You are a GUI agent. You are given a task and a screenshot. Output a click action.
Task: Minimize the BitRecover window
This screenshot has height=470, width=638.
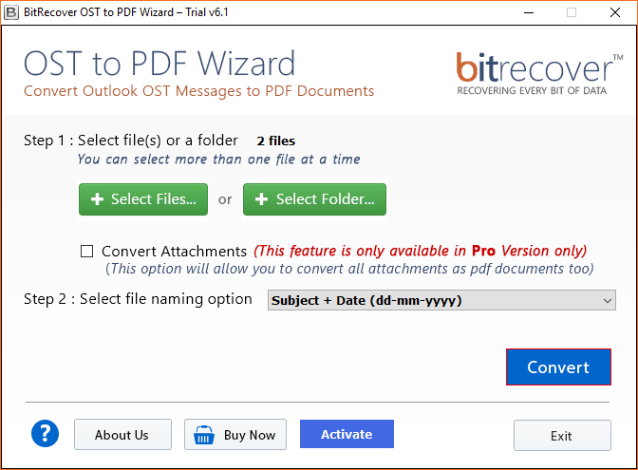coord(529,12)
